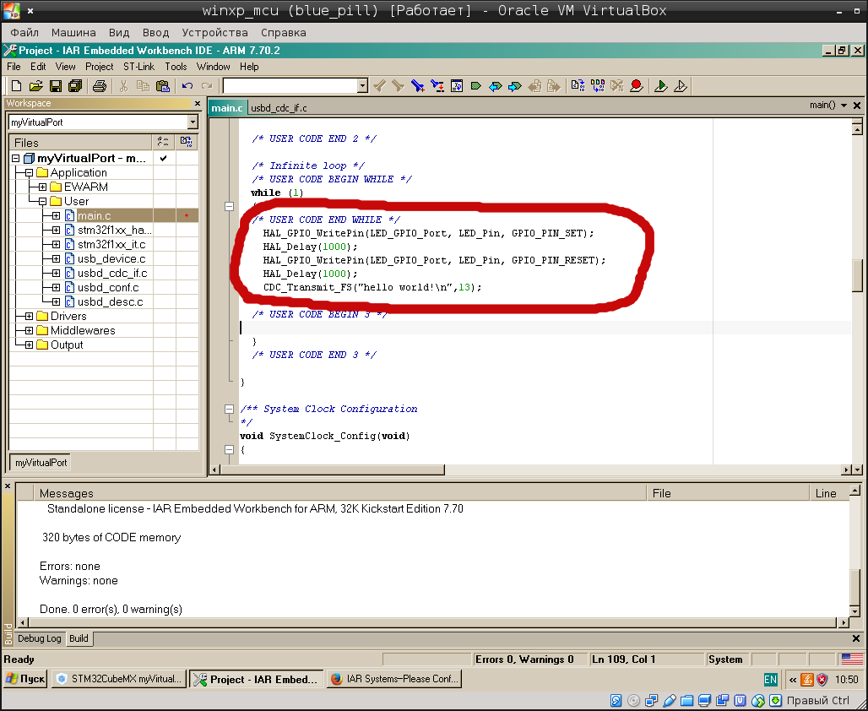Click the Open file folder icon
The image size is (868, 711).
pos(35,86)
